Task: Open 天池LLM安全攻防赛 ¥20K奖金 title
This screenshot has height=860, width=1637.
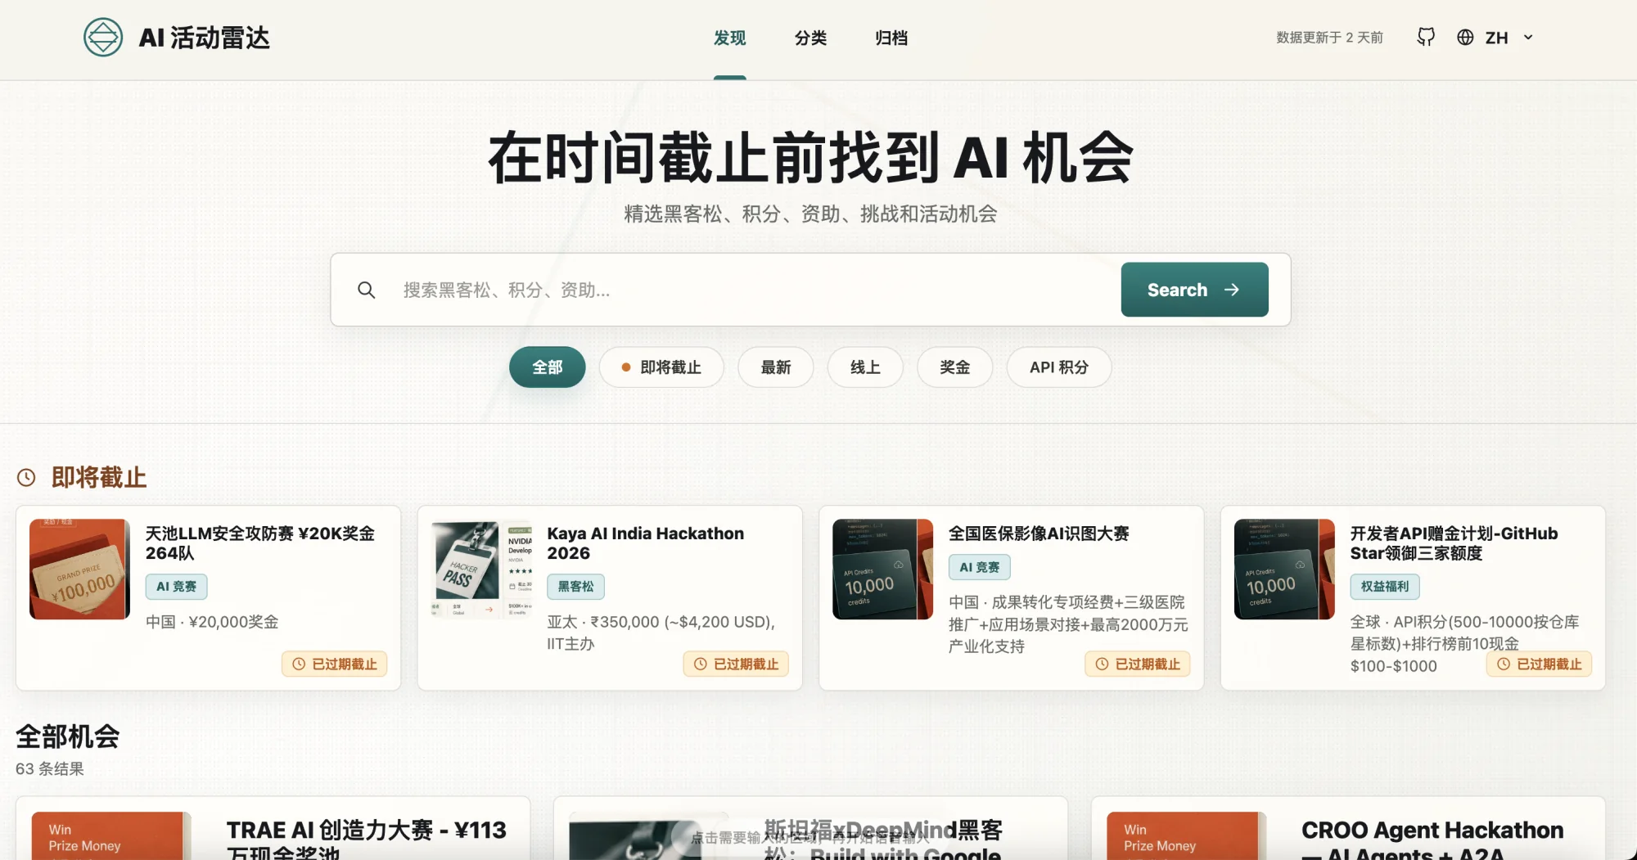Action: pos(260,543)
